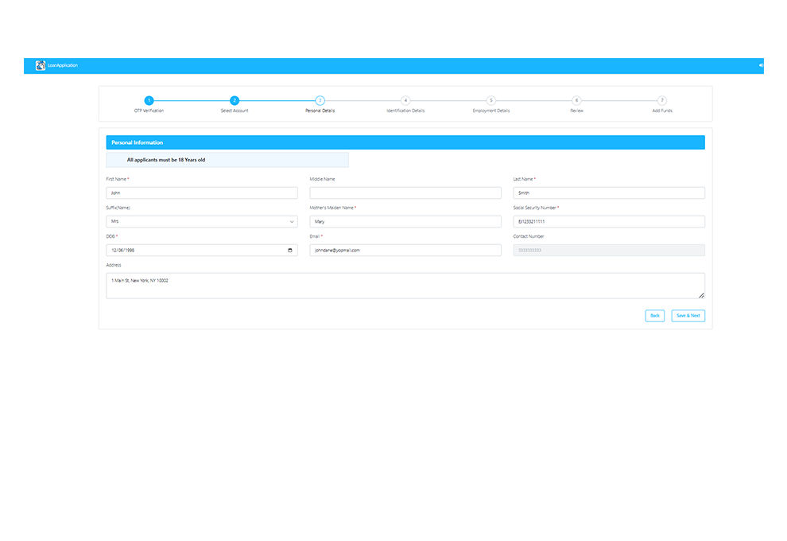Switch to the Personal Details tab label
Viewport: 787px width, 541px height.
(320, 111)
